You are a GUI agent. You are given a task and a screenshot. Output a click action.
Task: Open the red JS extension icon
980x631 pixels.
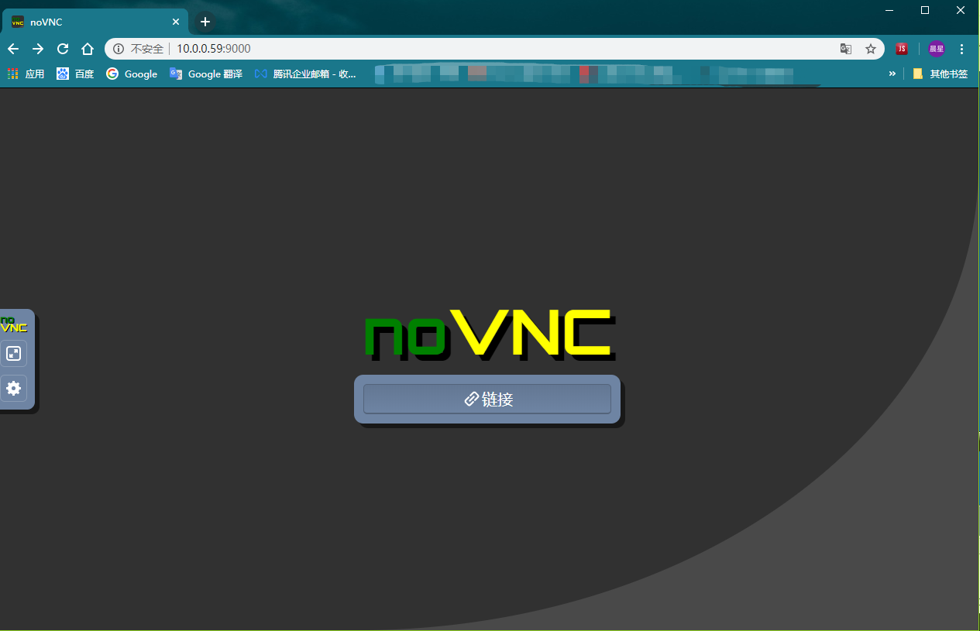[902, 49]
